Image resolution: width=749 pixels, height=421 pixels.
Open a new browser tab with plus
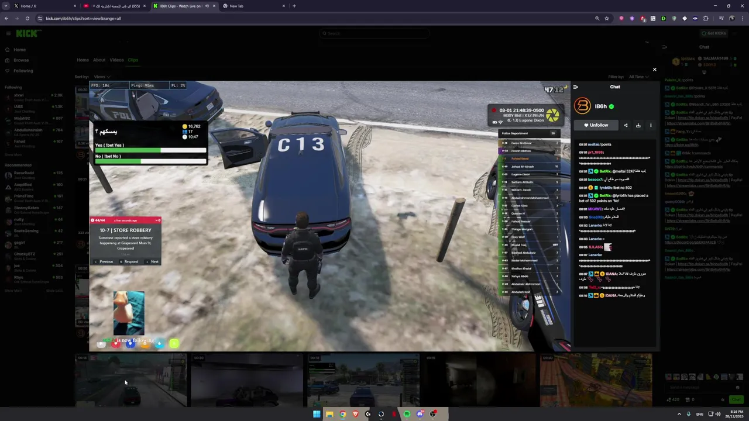click(x=294, y=6)
